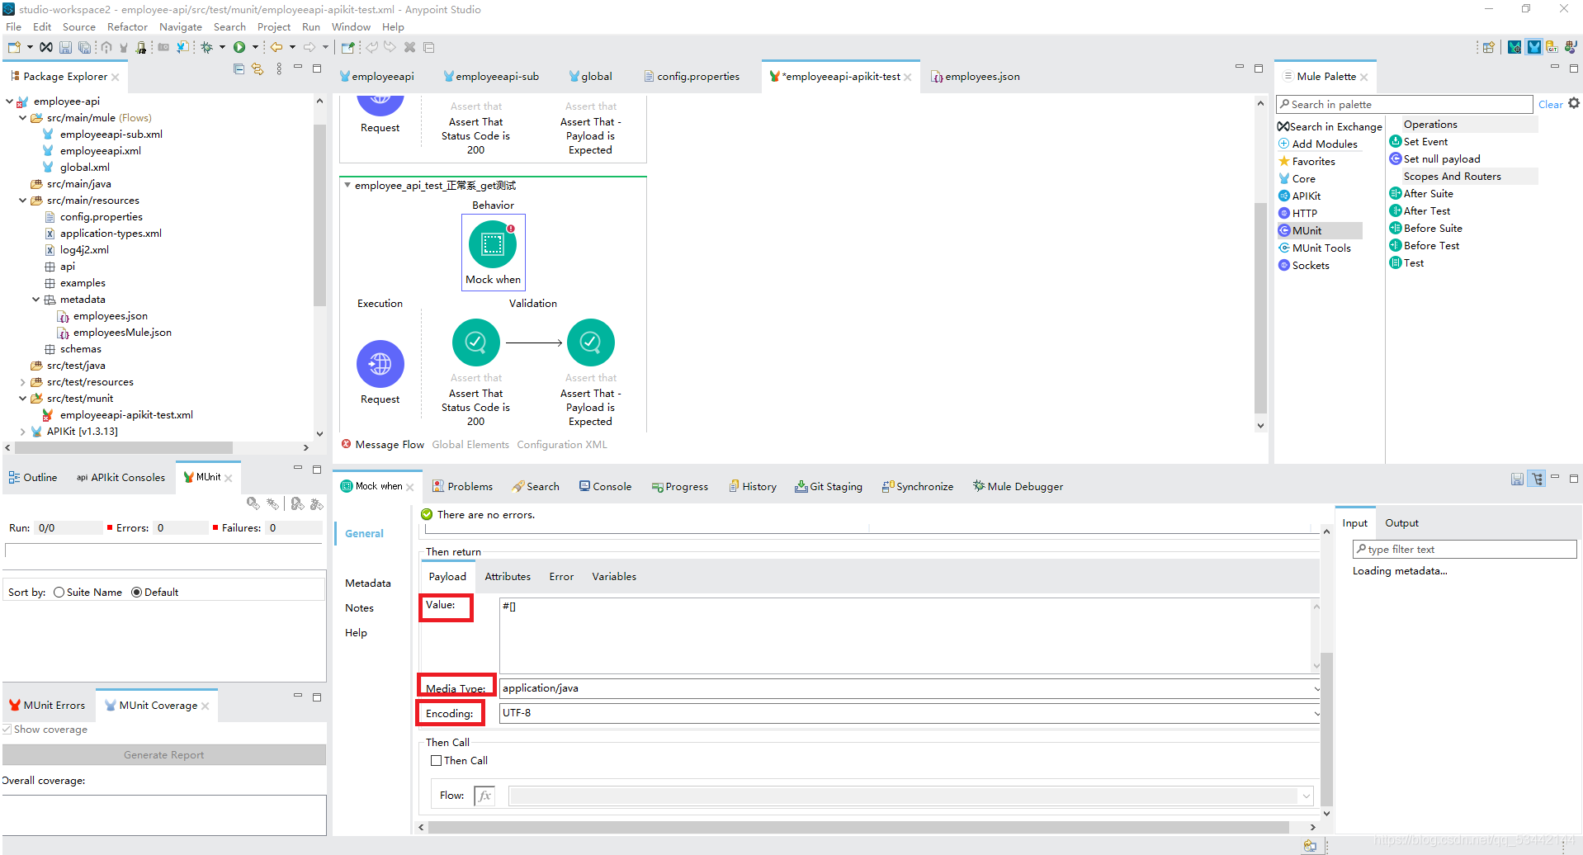This screenshot has height=855, width=1583.
Task: Open the Refactor menu
Action: tap(127, 27)
